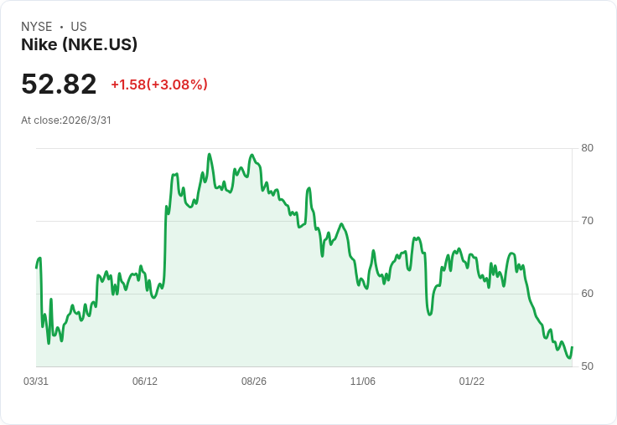The width and height of the screenshot is (617, 425).
Task: Select the 08/26 date on time axis
Action: (254, 381)
